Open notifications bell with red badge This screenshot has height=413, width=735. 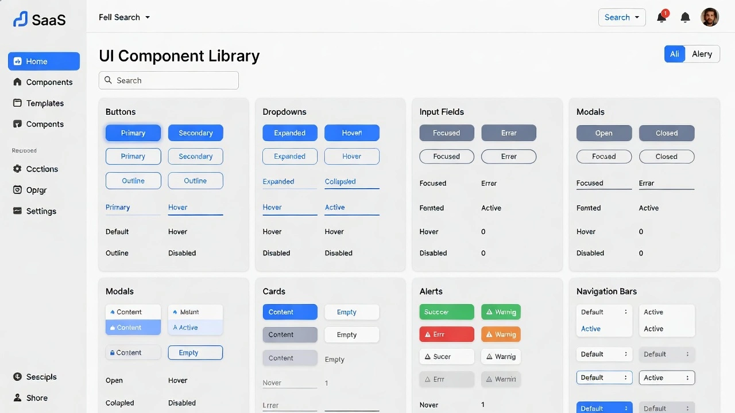[662, 17]
